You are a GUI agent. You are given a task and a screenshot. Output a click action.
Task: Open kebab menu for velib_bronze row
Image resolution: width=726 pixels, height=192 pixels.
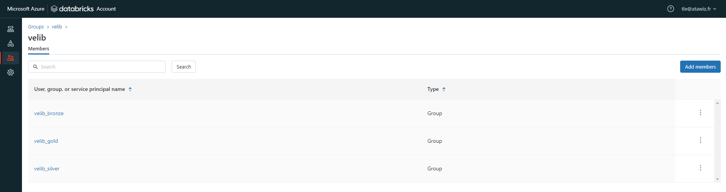pyautogui.click(x=700, y=113)
